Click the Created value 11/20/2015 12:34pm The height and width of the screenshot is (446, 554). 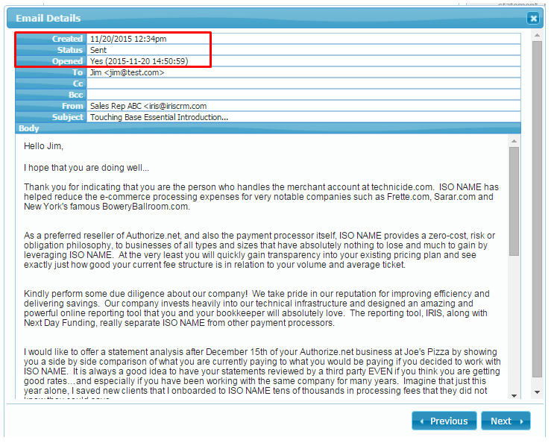click(128, 39)
